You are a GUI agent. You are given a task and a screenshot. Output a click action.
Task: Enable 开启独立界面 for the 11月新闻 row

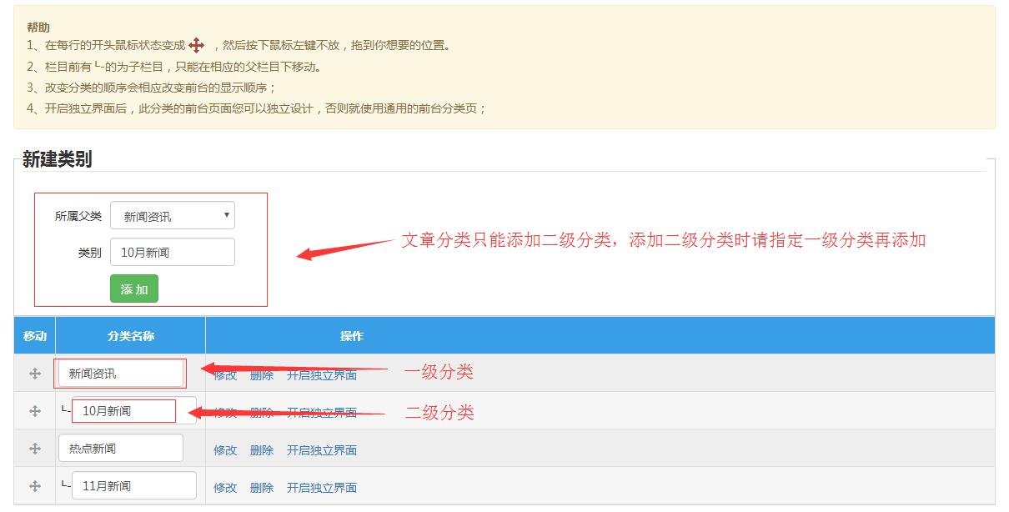(x=322, y=488)
